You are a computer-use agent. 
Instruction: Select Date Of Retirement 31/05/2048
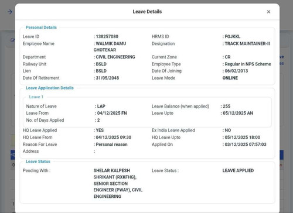107,78
